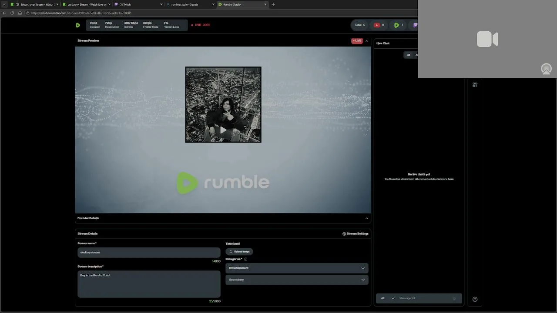Close the Tokyotrump Stream tab
The width and height of the screenshot is (557, 313).
coord(57,4)
